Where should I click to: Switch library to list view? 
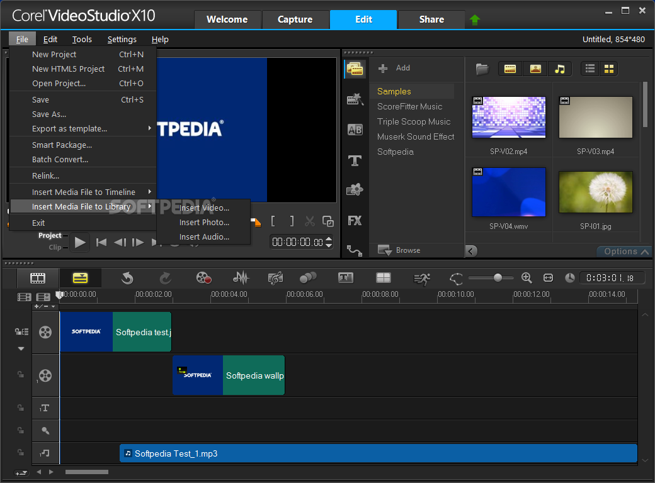pyautogui.click(x=590, y=69)
